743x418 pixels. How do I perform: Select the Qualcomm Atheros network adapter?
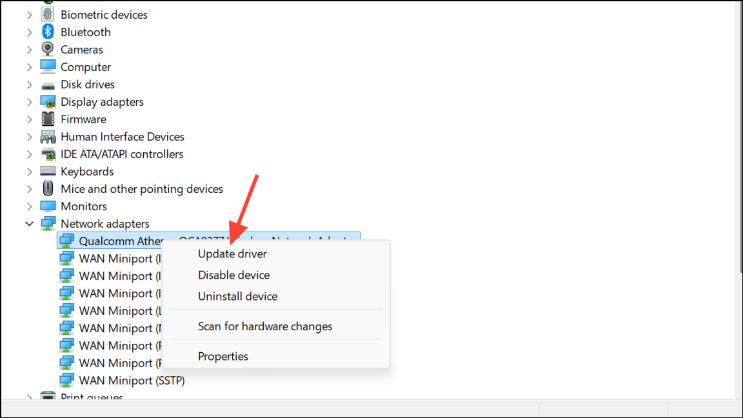[x=120, y=241]
